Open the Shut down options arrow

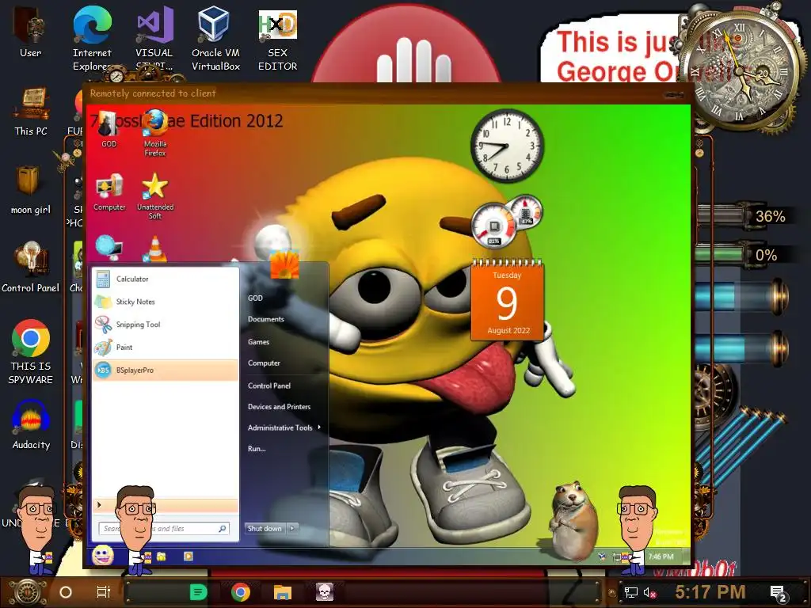click(293, 528)
